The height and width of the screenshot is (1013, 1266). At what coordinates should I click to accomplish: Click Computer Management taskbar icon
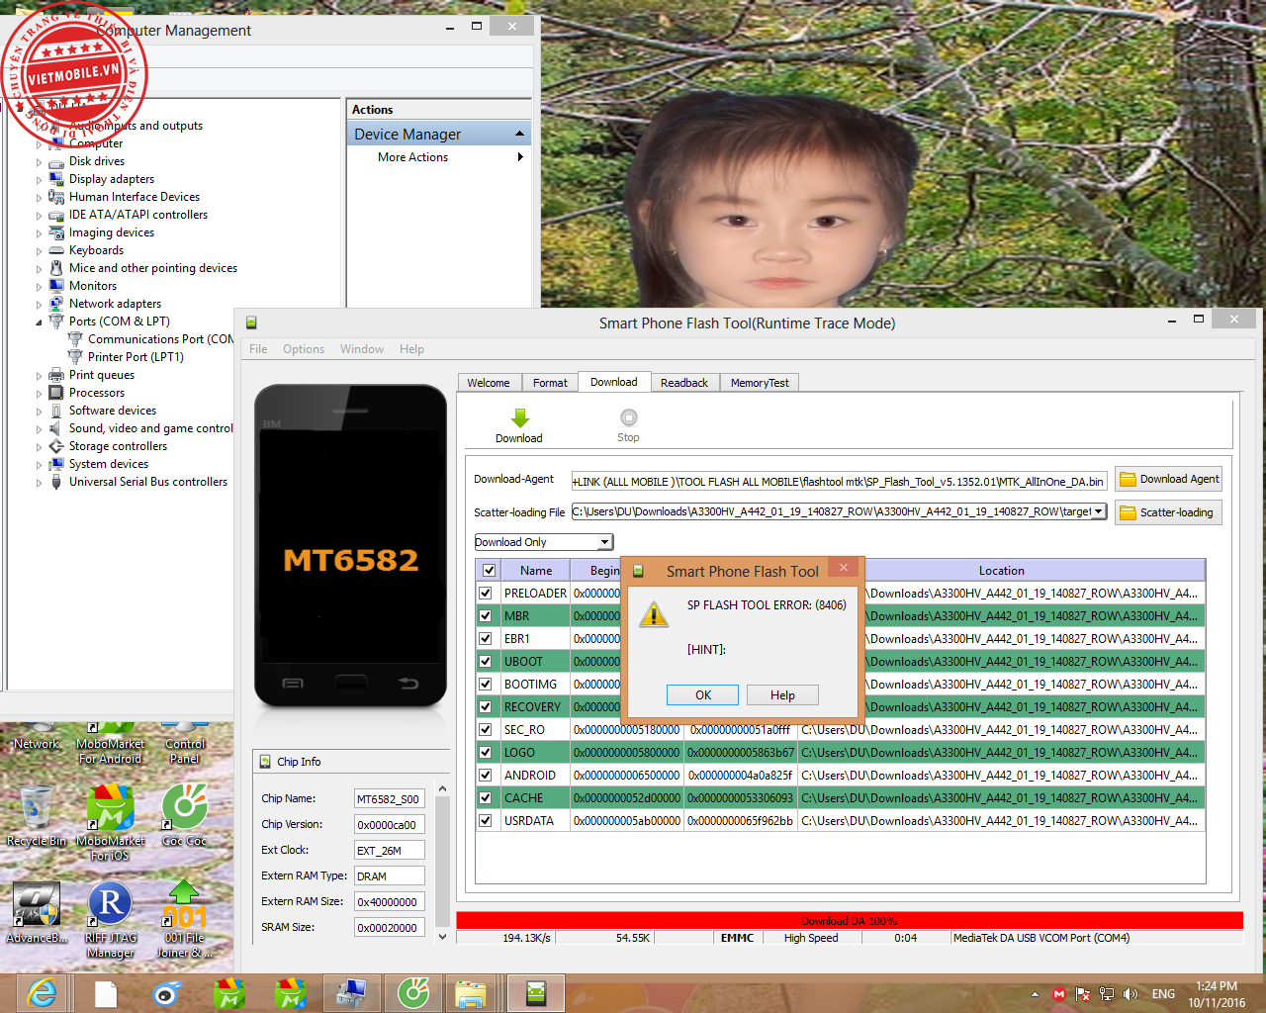(351, 993)
